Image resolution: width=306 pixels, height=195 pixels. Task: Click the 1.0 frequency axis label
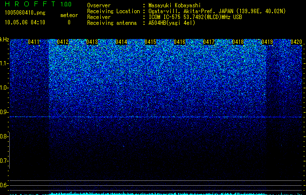tap(4, 88)
